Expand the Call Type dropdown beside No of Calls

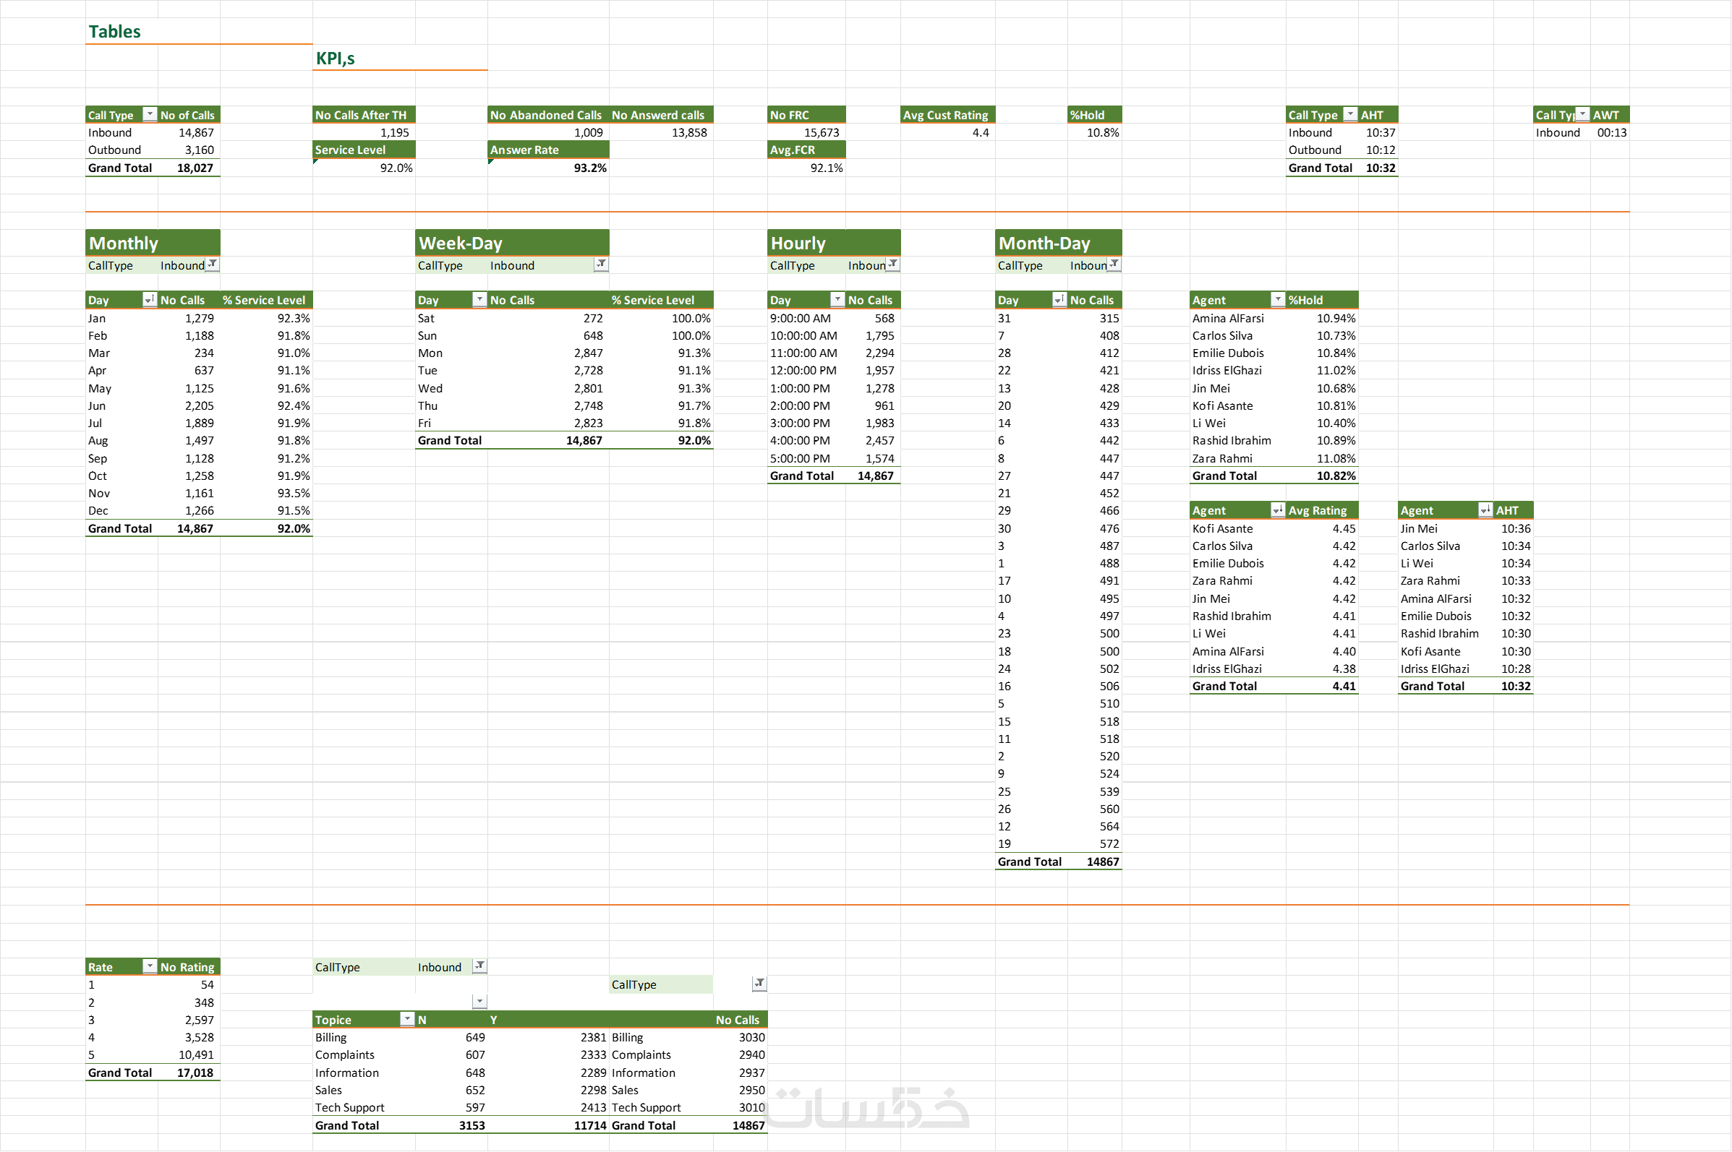(x=149, y=115)
